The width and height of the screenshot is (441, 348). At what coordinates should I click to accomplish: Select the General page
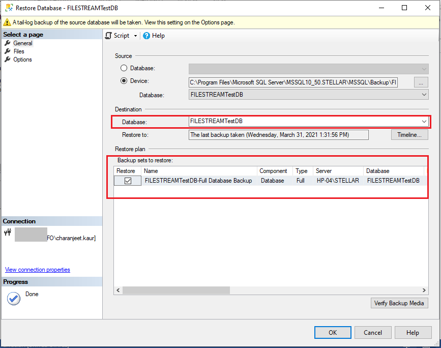(23, 43)
